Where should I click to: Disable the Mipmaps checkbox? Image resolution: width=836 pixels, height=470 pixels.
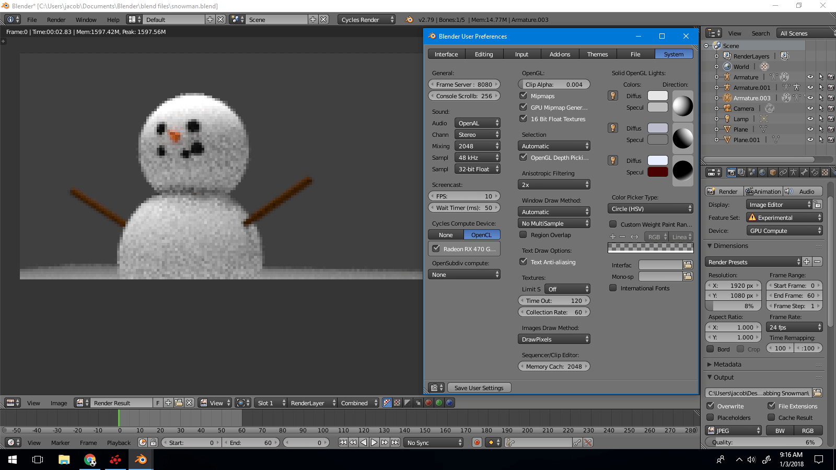[x=523, y=96]
